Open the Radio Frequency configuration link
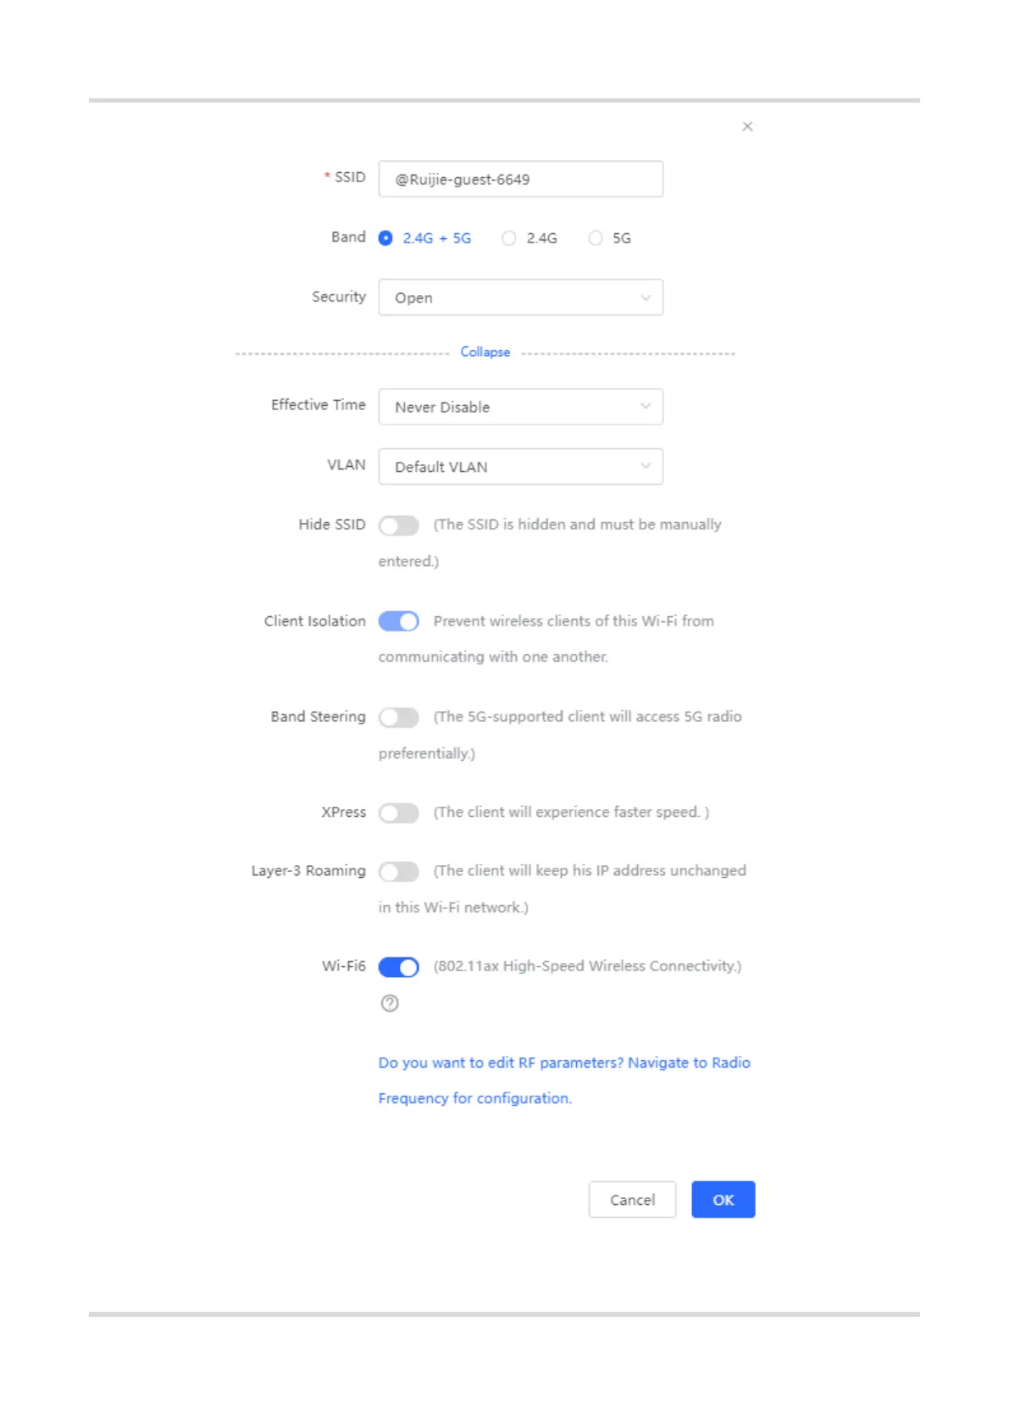The width and height of the screenshot is (1009, 1427). tap(564, 1080)
